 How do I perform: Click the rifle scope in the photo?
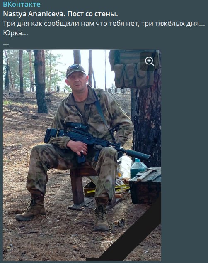click(x=77, y=126)
